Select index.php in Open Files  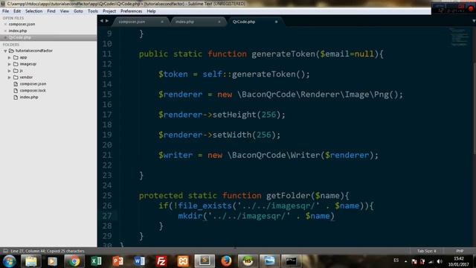[x=18, y=31]
